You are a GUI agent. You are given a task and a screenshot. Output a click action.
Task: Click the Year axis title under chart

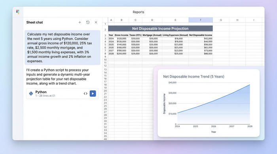tap(214, 132)
